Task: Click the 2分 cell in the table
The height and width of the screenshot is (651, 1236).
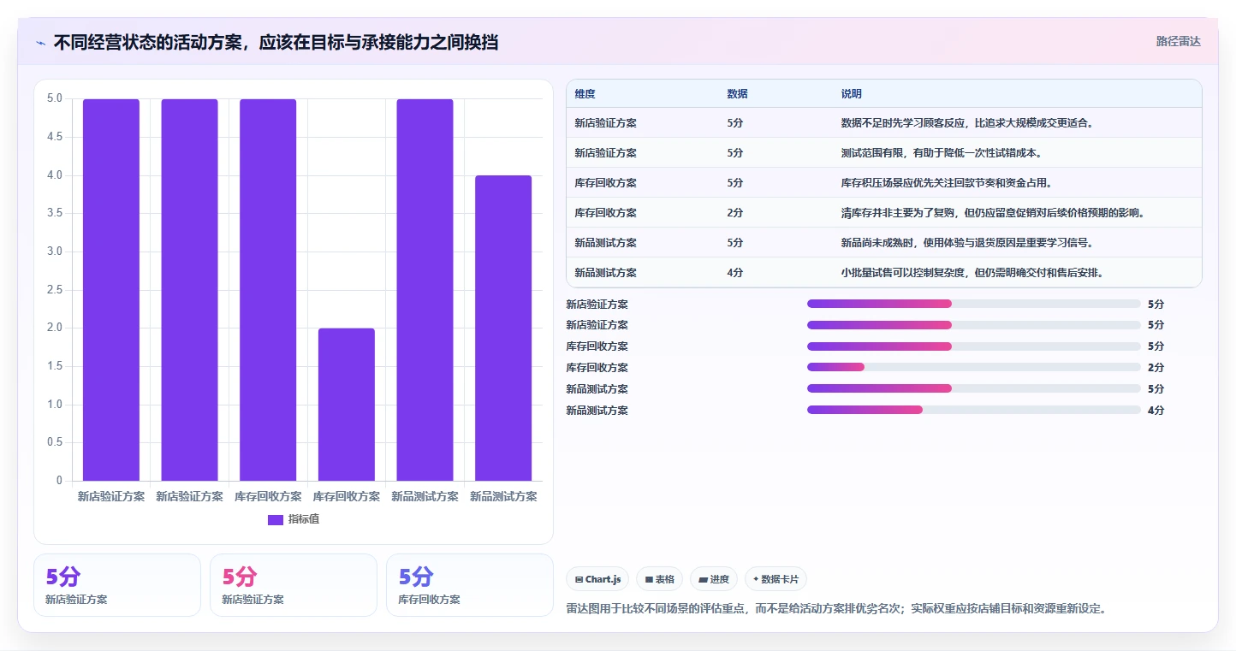Action: pyautogui.click(x=734, y=213)
